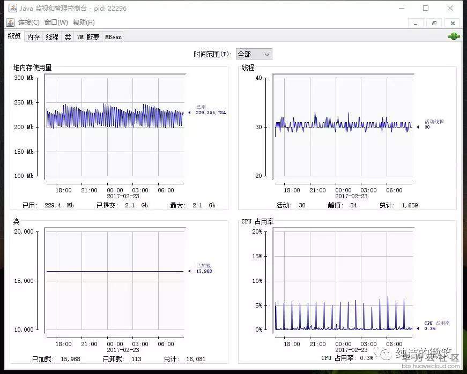467x374 pixels.
Task: Open the 连接(C) menu
Action: 28,23
